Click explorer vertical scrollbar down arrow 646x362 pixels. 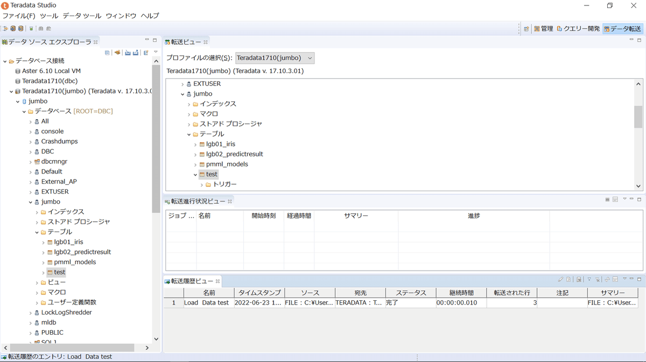coord(156,339)
